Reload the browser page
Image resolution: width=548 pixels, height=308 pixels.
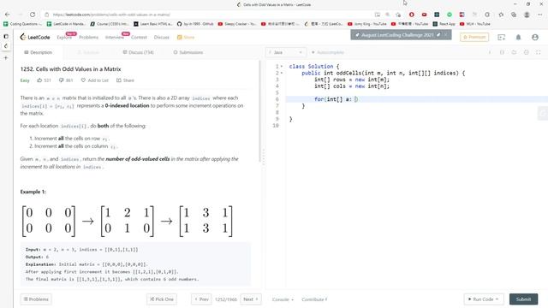coord(33,15)
